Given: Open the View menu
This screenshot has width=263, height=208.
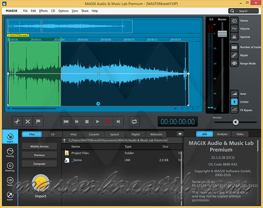Looking at the screenshot, I should 75,11.
